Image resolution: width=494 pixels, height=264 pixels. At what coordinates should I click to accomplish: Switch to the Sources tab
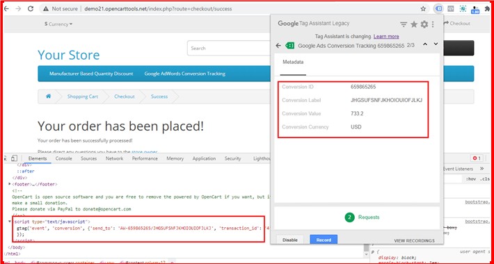[x=88, y=158]
